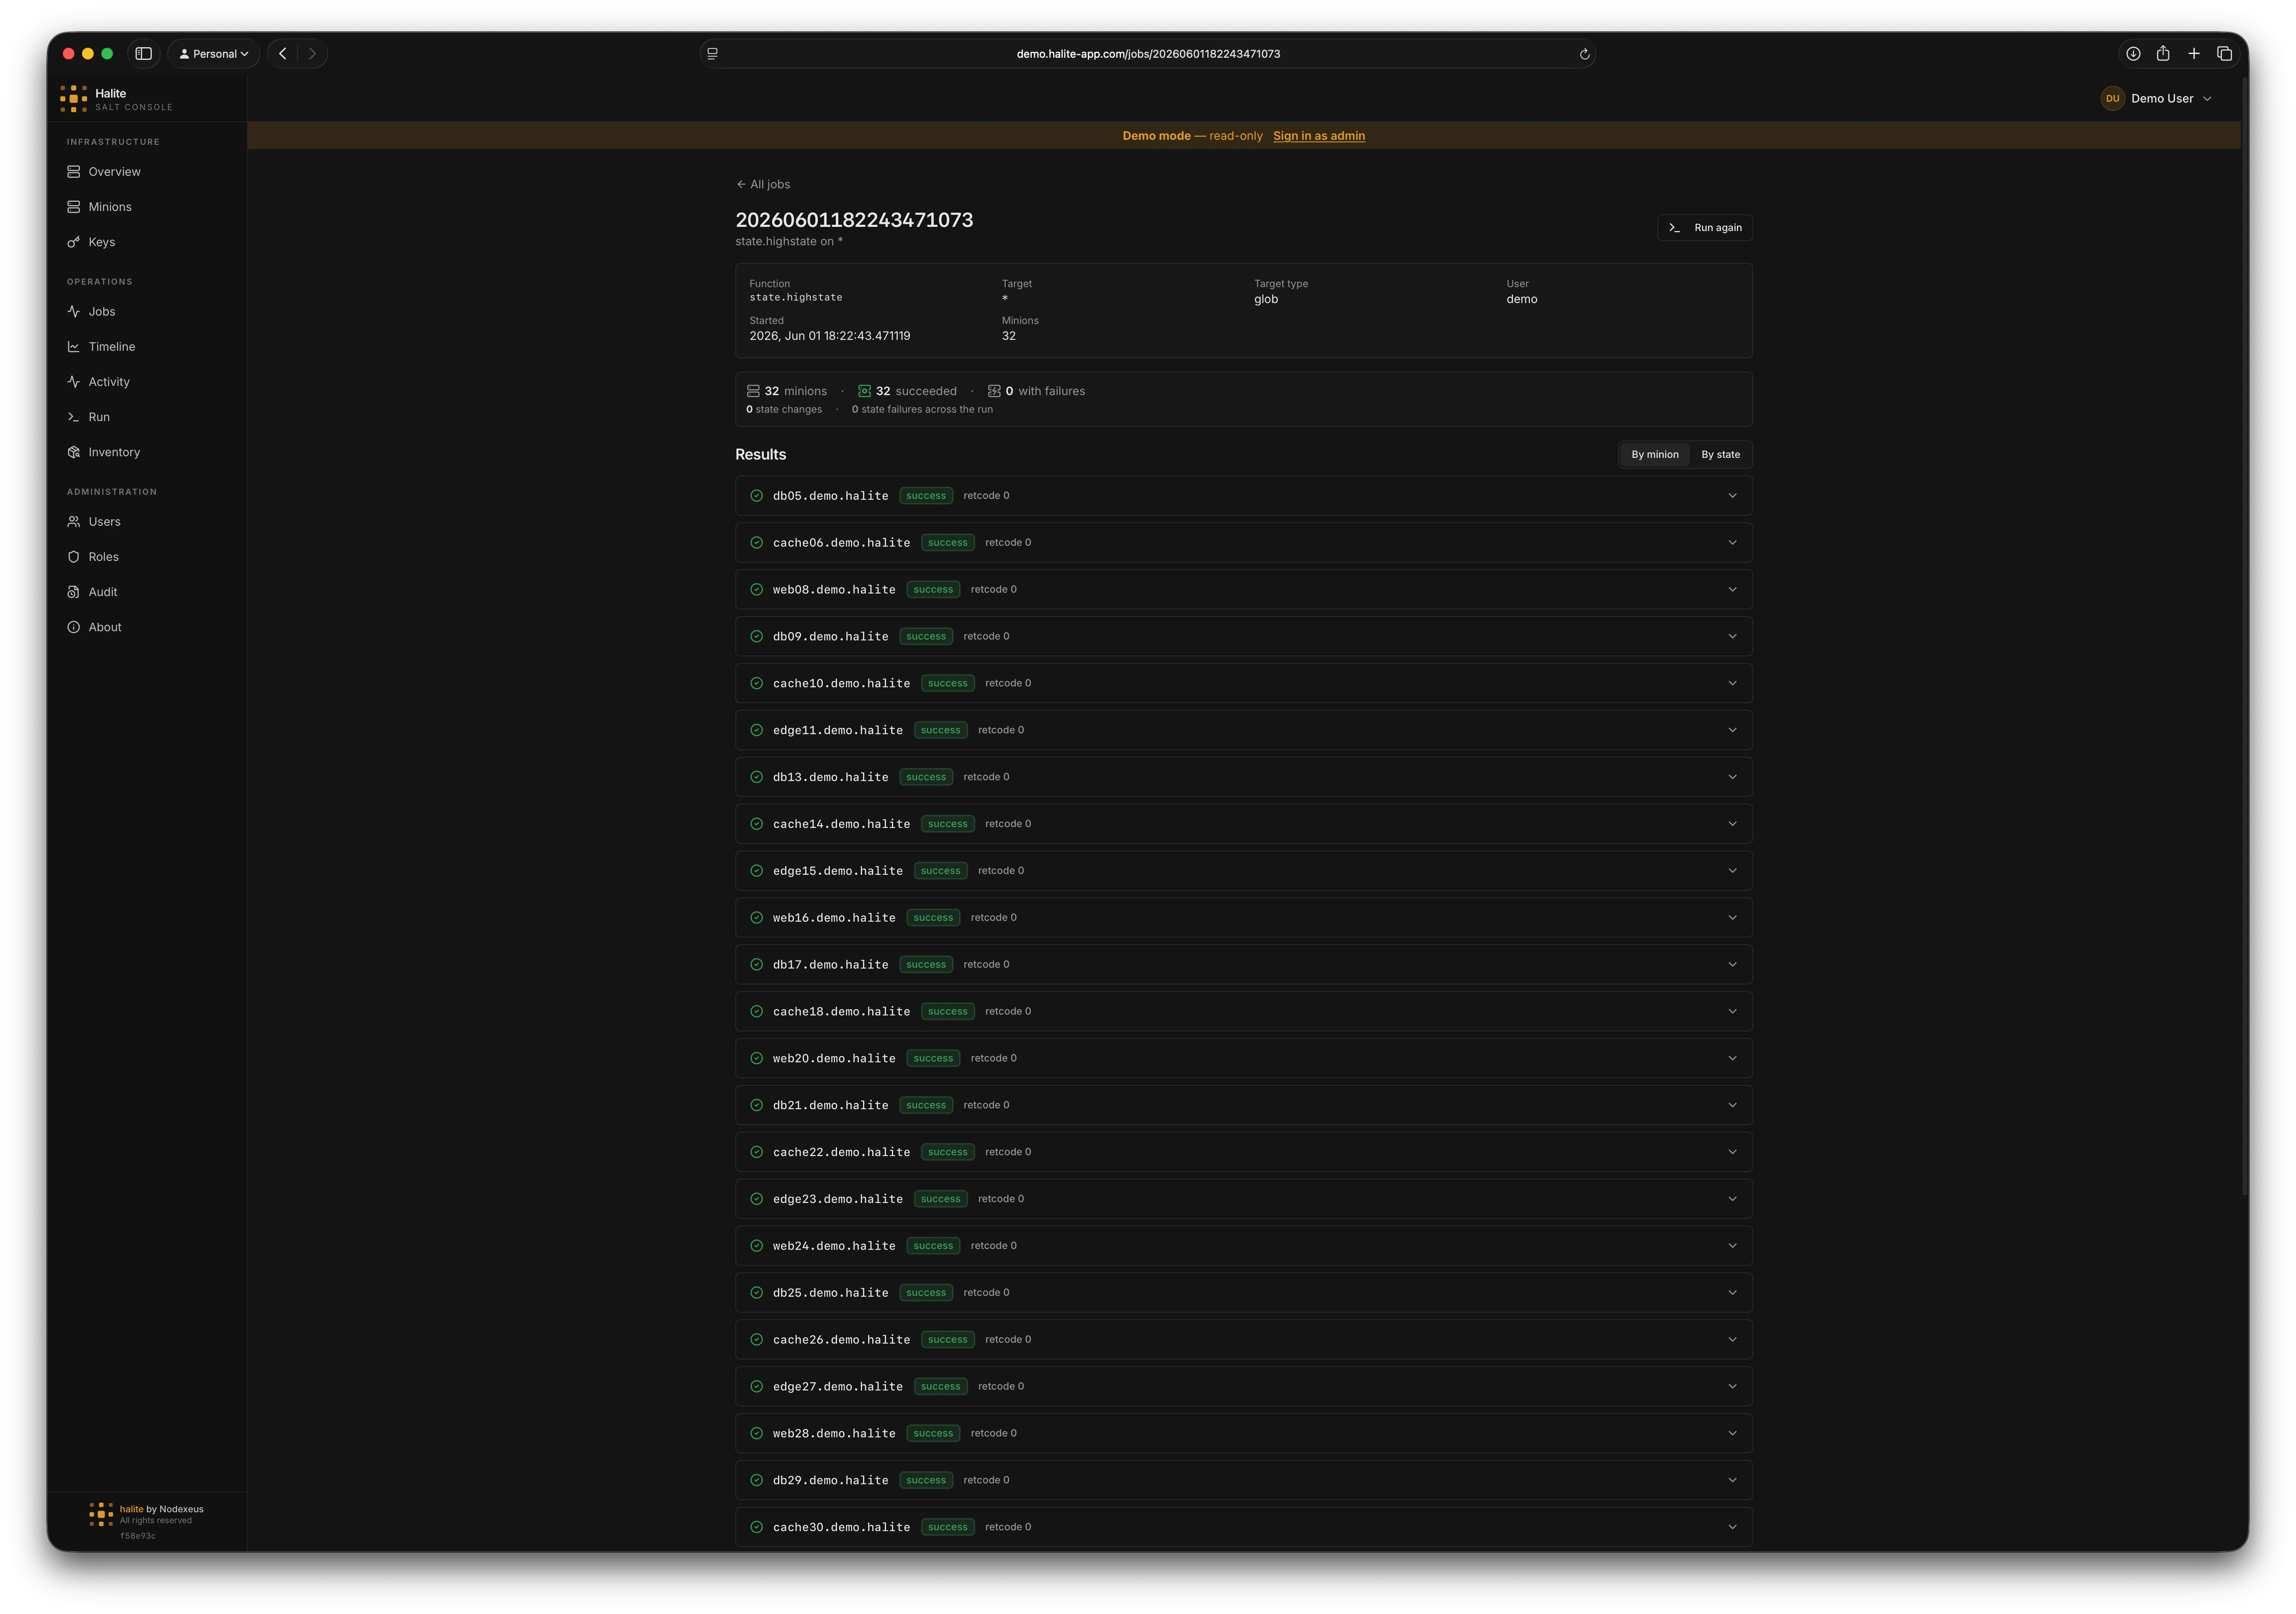Click retcode 0 on db21.demo.halite row

point(986,1105)
